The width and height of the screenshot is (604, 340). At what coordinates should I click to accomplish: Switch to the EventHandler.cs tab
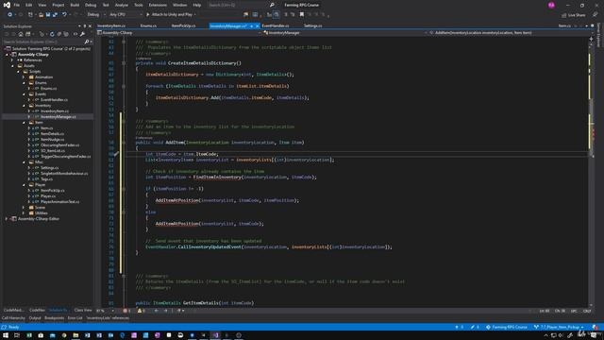tap(276, 25)
